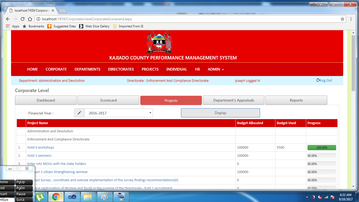Click the PgUp key on the on-screen keyboard

(24, 182)
